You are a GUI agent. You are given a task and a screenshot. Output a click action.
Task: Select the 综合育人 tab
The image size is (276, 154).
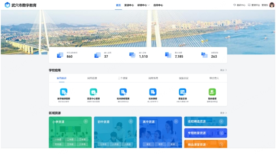click(x=214, y=78)
